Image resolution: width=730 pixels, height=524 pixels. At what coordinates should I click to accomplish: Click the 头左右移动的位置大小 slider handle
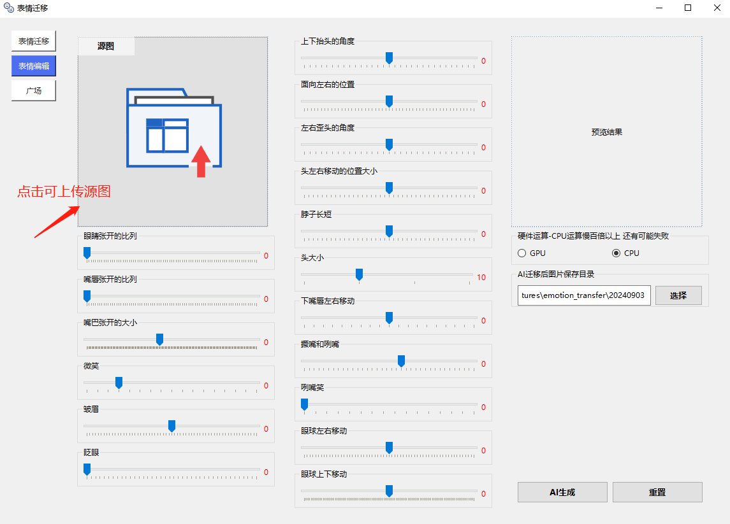[389, 188]
